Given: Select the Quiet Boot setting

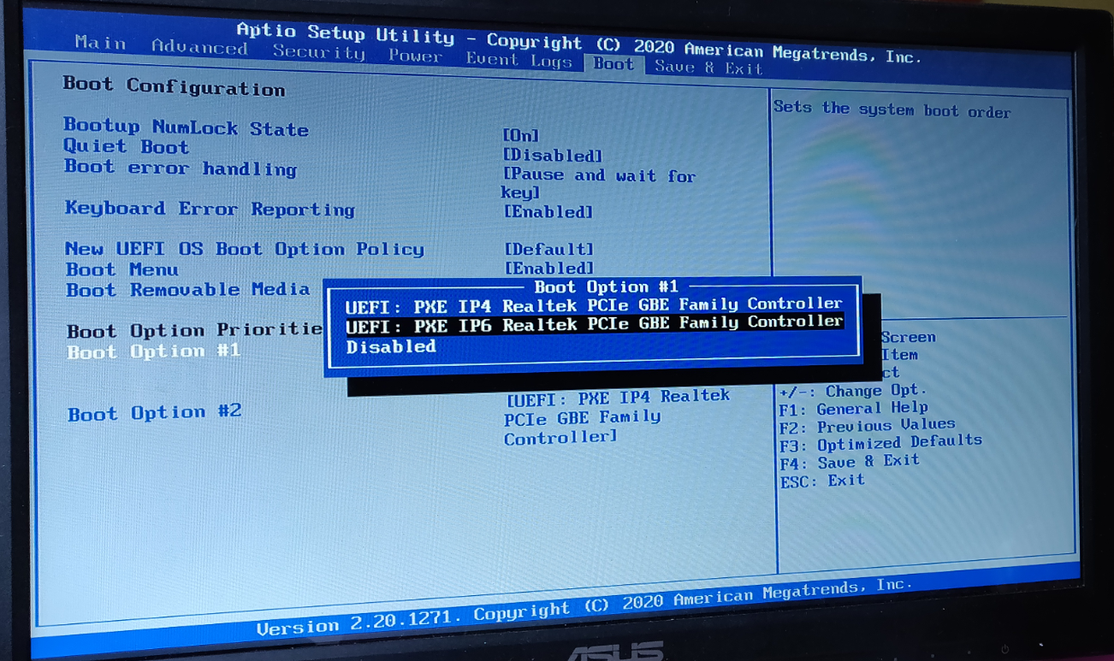Looking at the screenshot, I should (126, 146).
